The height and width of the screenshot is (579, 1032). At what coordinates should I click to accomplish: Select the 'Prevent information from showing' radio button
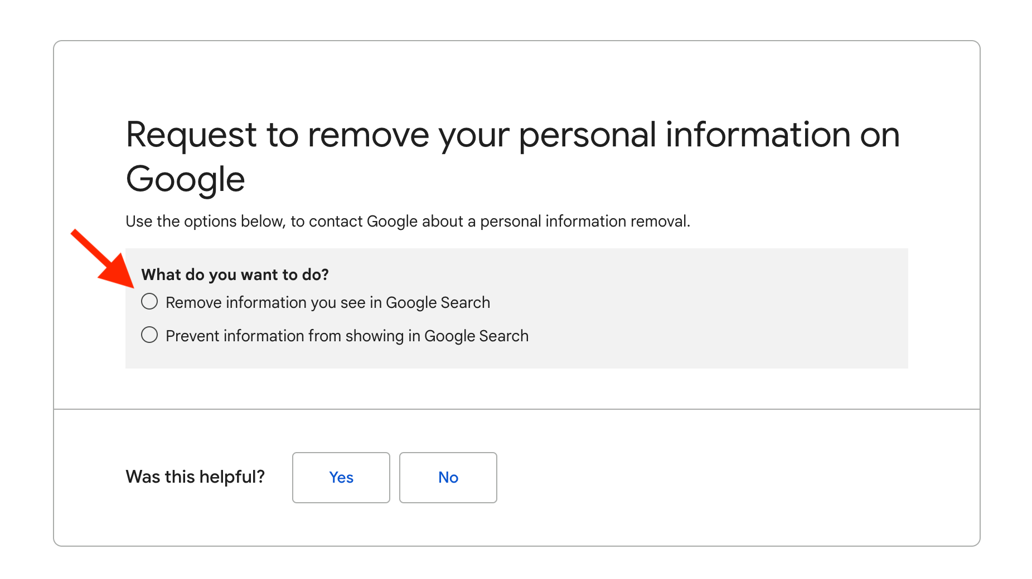(149, 335)
